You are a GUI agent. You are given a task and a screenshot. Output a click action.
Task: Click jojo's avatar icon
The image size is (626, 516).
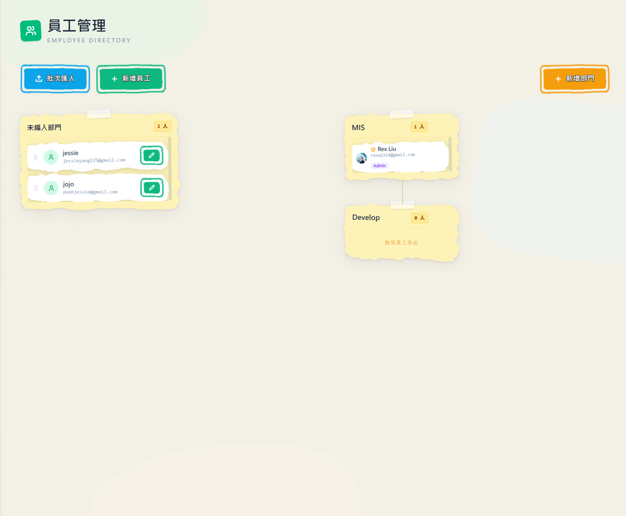pyautogui.click(x=51, y=188)
